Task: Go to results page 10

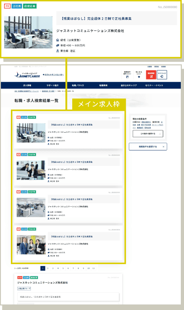Action: pos(89,268)
